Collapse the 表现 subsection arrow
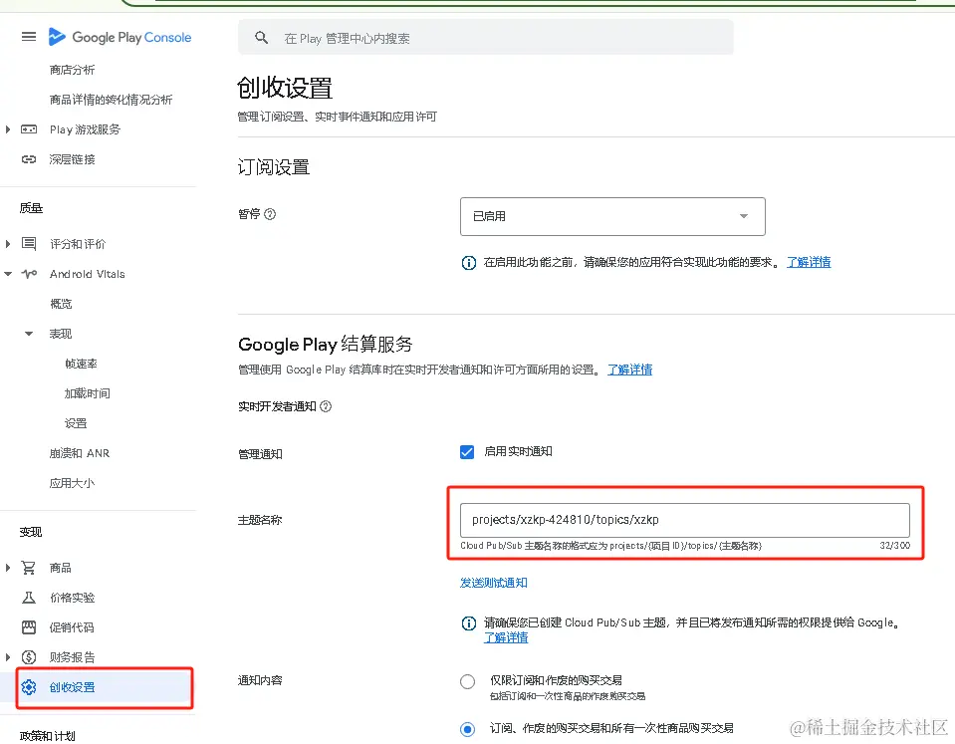The width and height of the screenshot is (955, 744). point(29,334)
